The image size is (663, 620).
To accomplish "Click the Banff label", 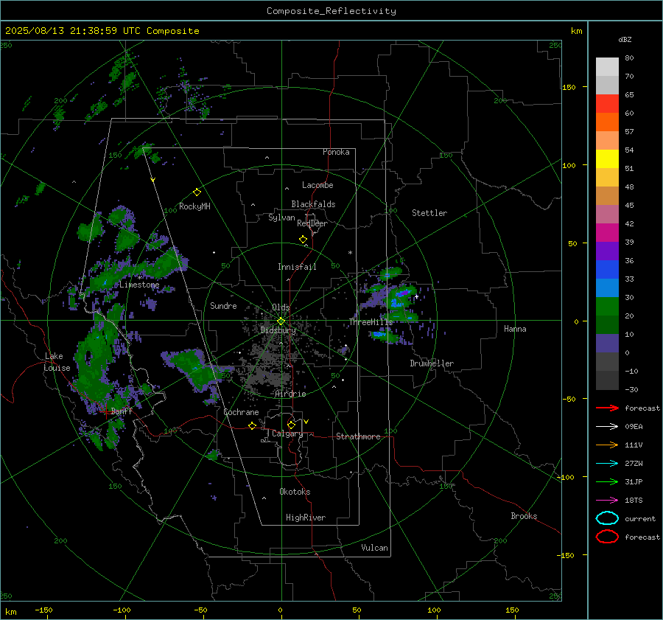I will click(122, 411).
